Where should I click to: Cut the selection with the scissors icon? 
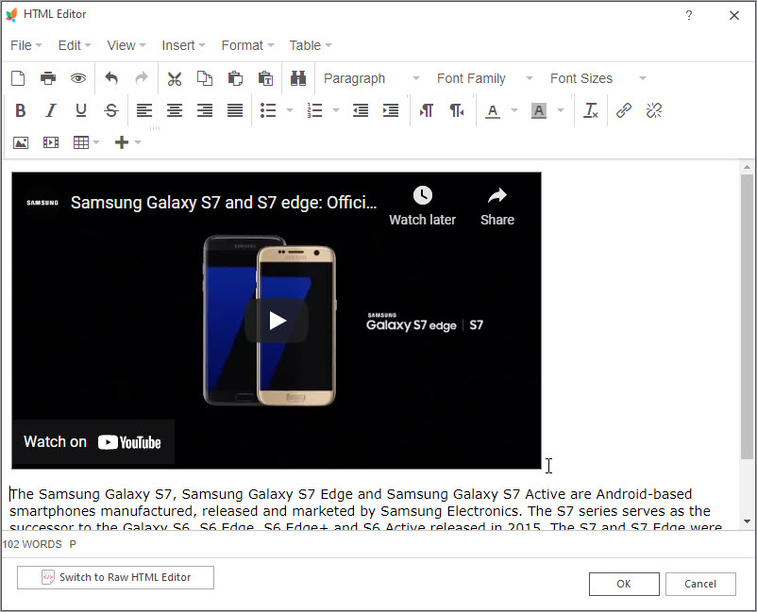(x=175, y=78)
